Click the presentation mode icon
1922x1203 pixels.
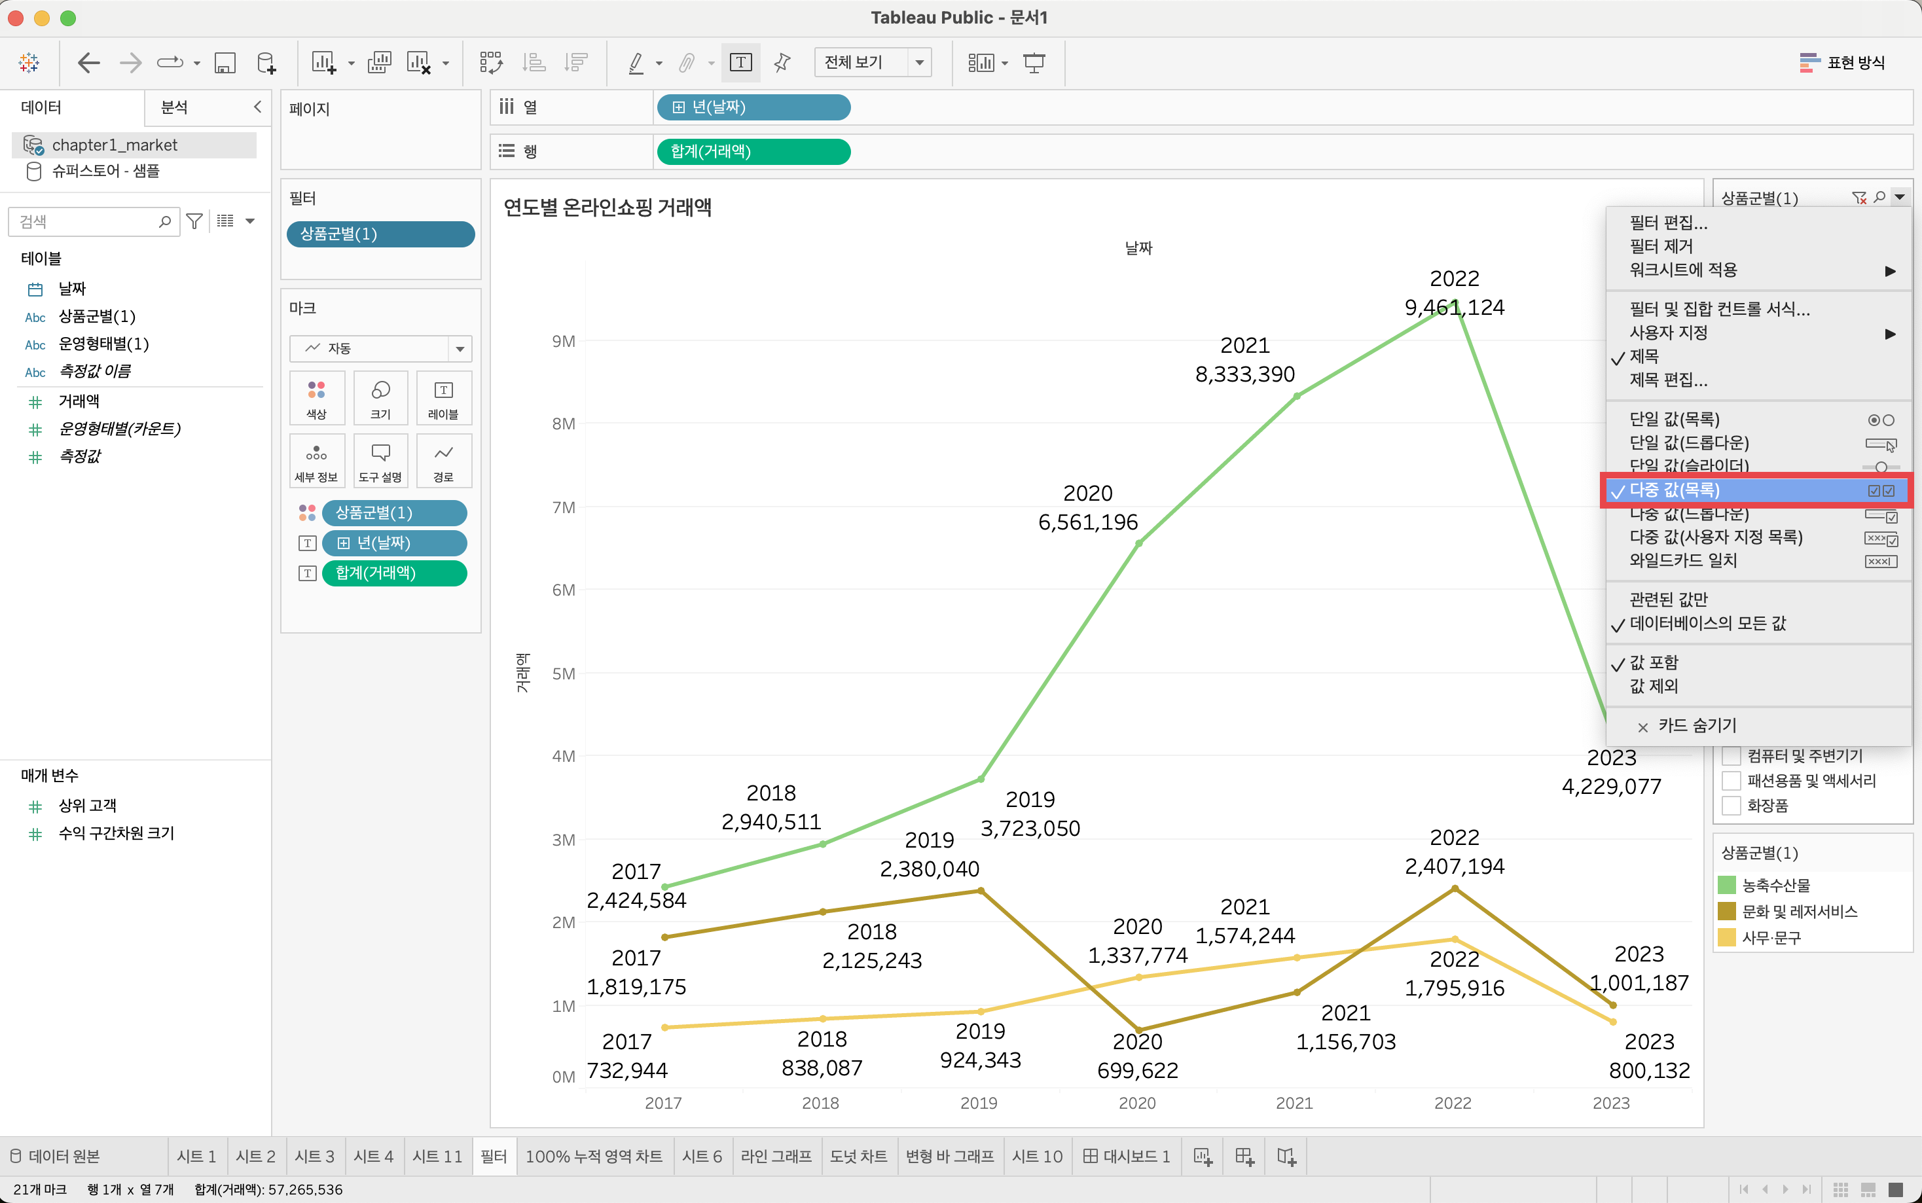tap(1034, 63)
